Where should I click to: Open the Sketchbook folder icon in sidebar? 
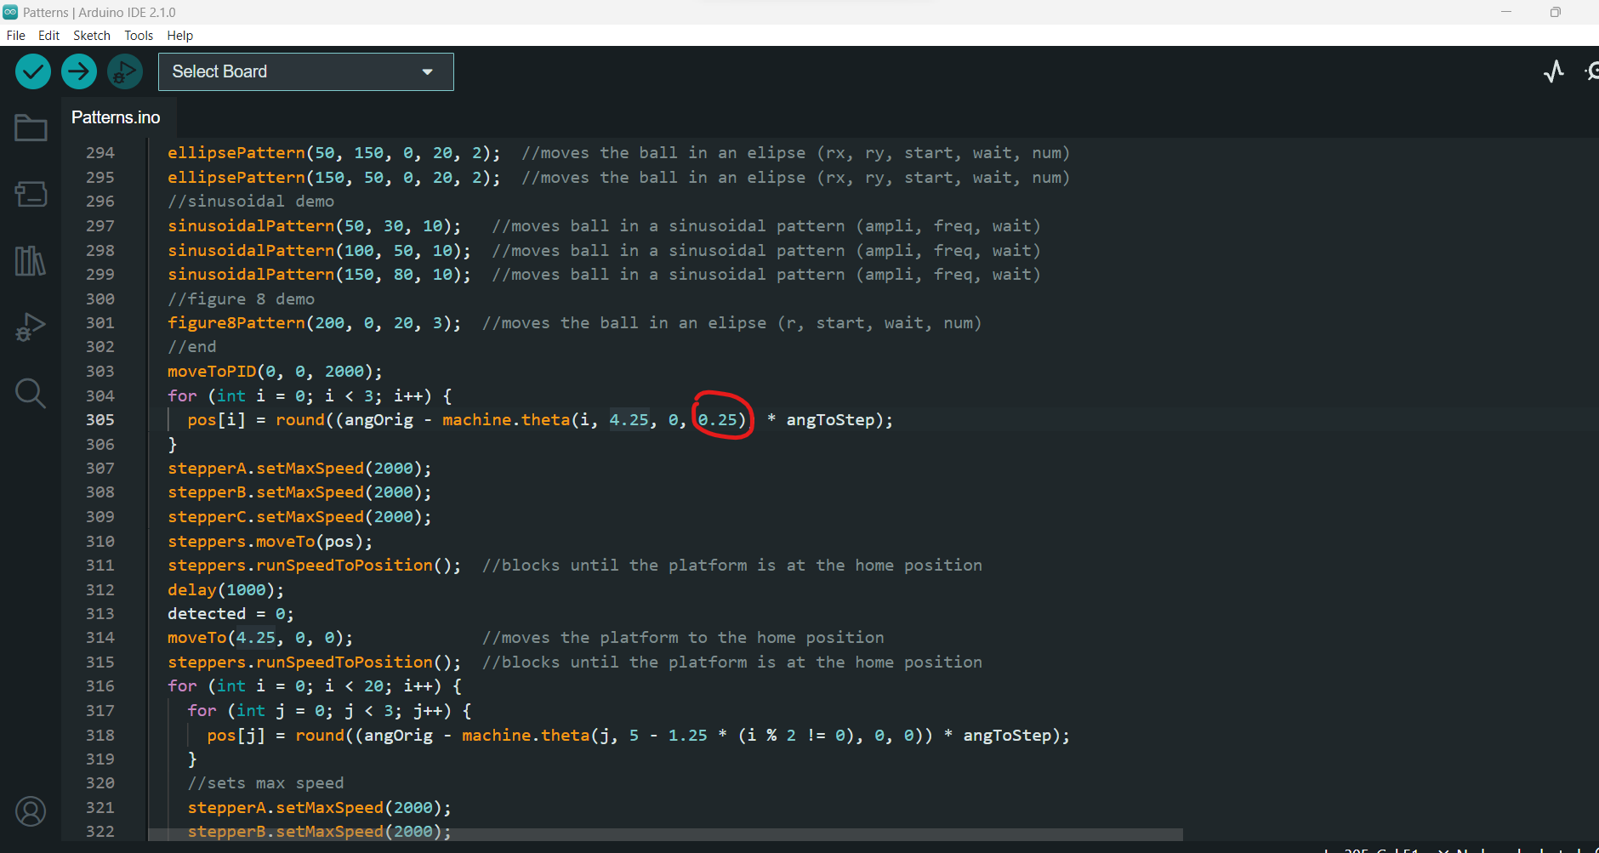(x=31, y=128)
